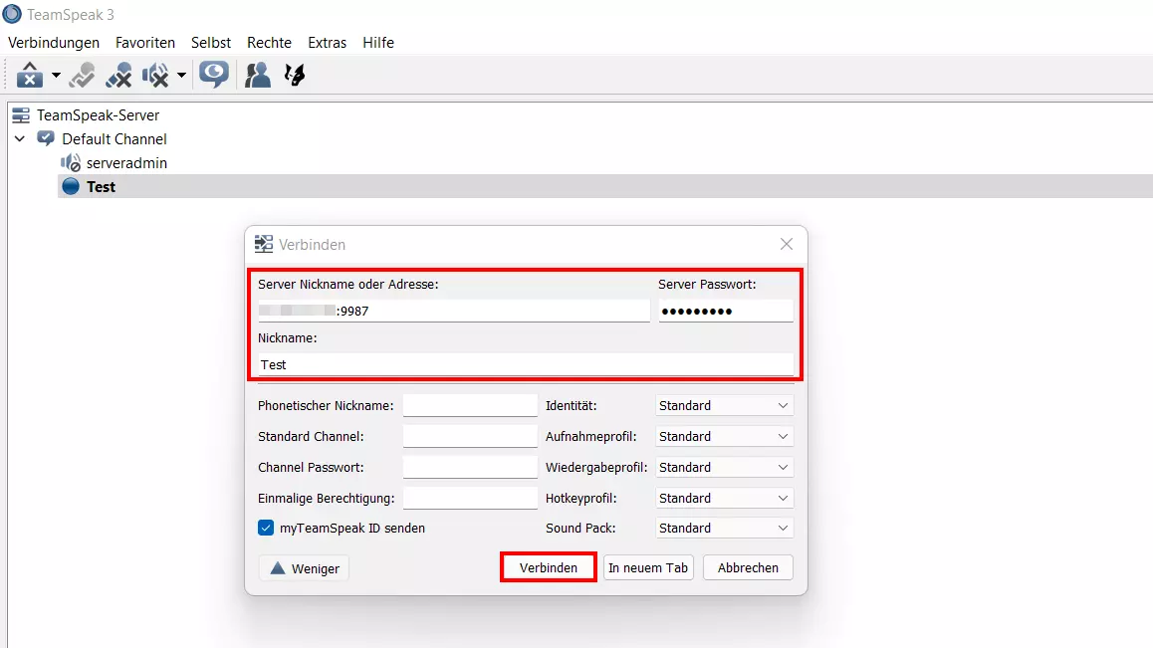Click the mute microphone toolbar icon

pyautogui.click(x=118, y=75)
